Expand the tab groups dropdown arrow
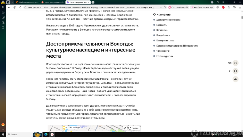This screenshot has width=243, height=137. (x=12, y=2)
